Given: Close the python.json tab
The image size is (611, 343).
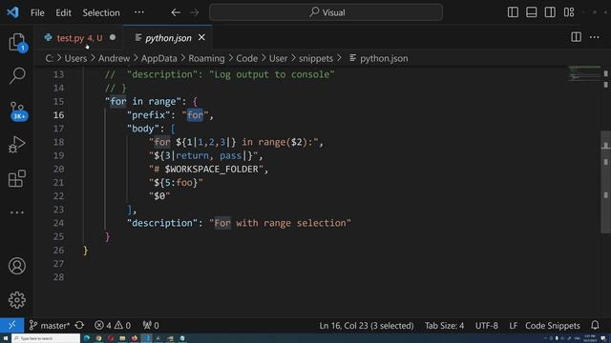Looking at the screenshot, I should (x=201, y=37).
